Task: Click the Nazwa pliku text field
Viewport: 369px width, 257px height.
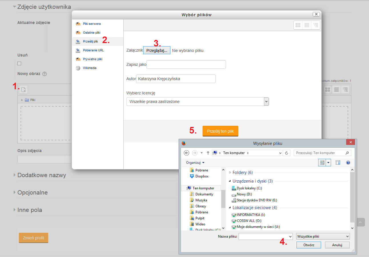Action: (263, 236)
